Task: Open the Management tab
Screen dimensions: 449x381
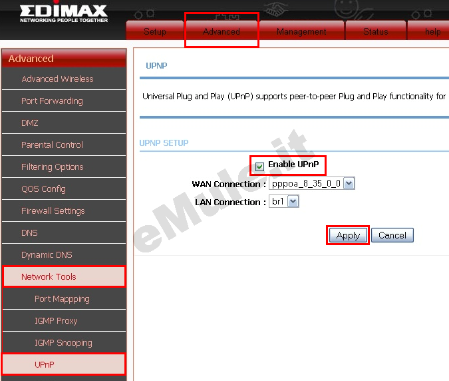Action: (x=301, y=31)
